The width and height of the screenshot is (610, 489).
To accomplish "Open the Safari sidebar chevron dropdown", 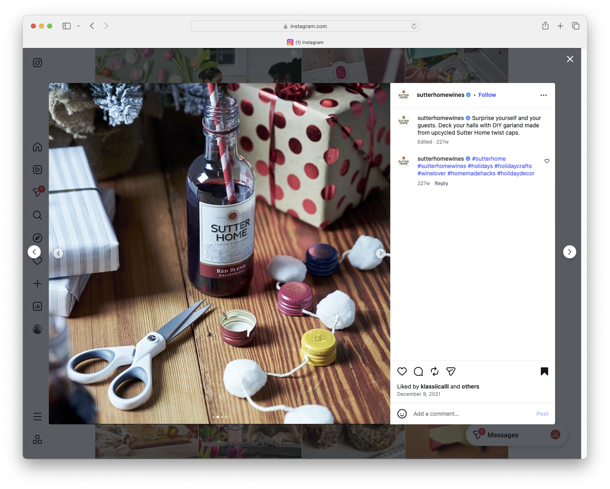I will 78,26.
